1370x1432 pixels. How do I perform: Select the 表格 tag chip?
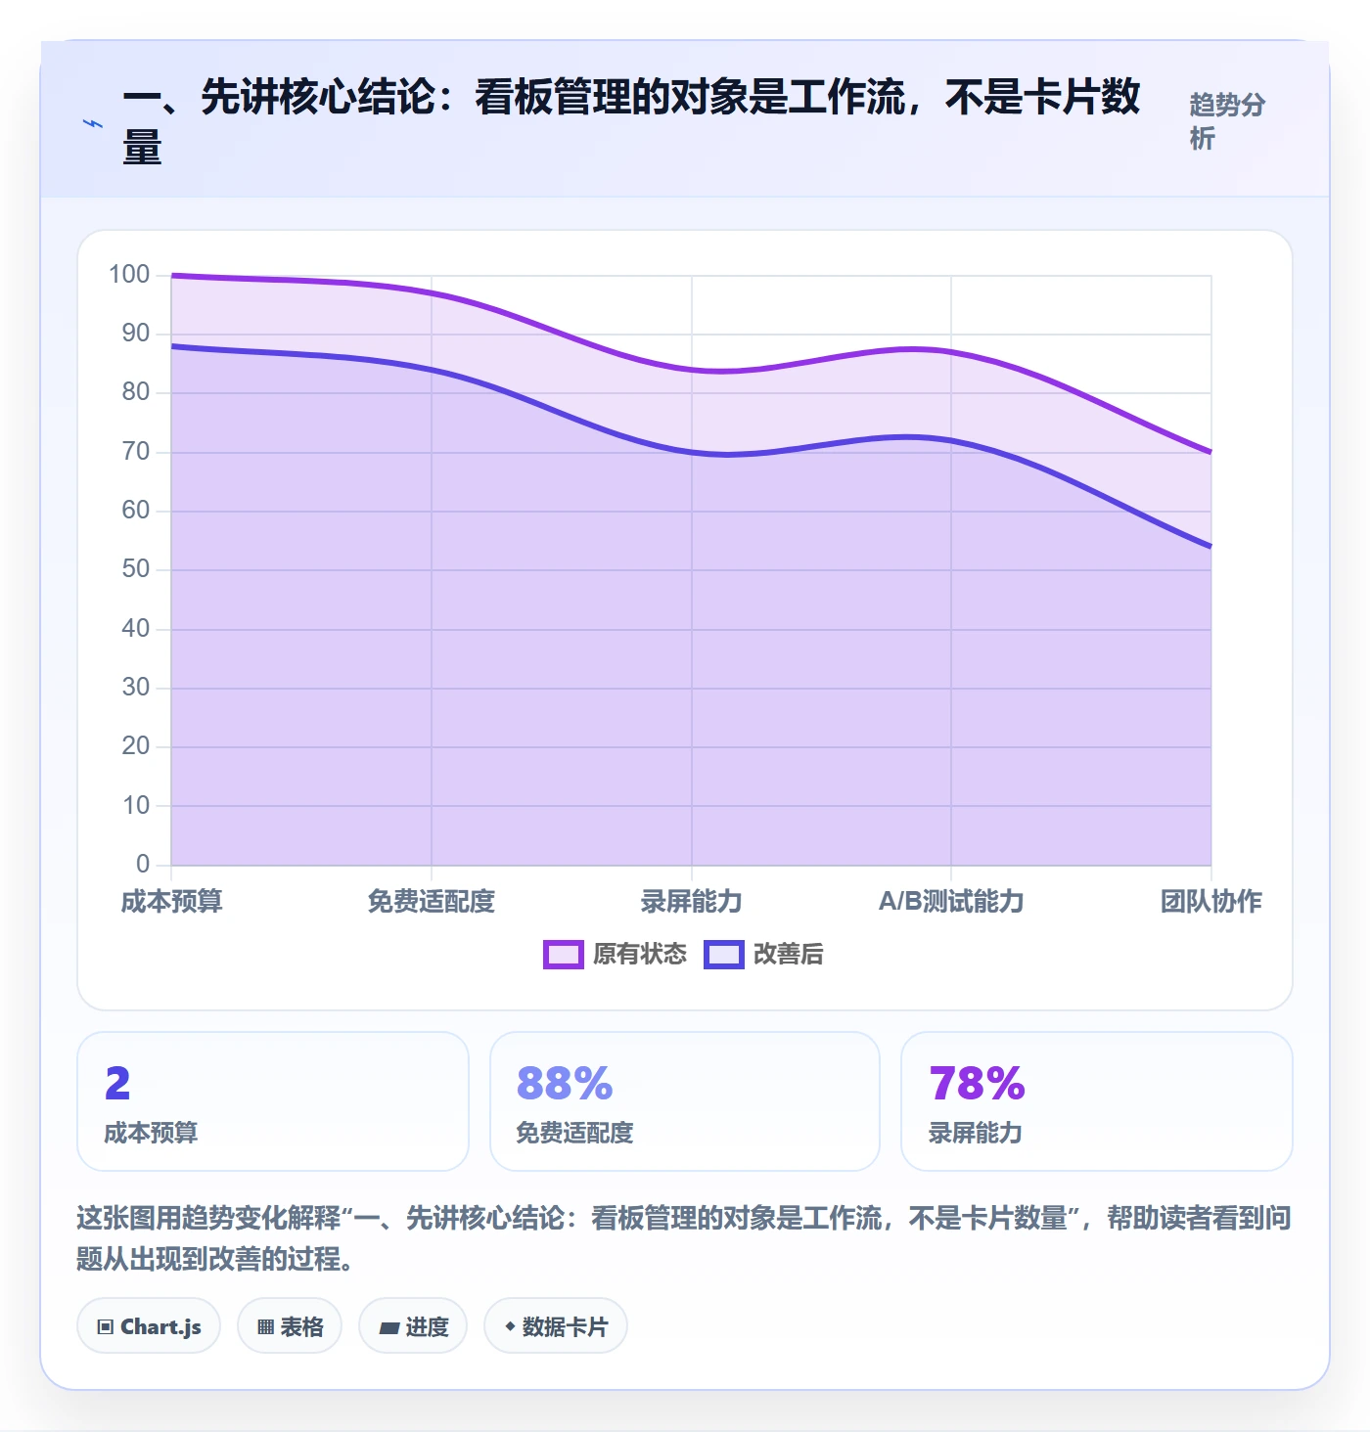(x=290, y=1326)
